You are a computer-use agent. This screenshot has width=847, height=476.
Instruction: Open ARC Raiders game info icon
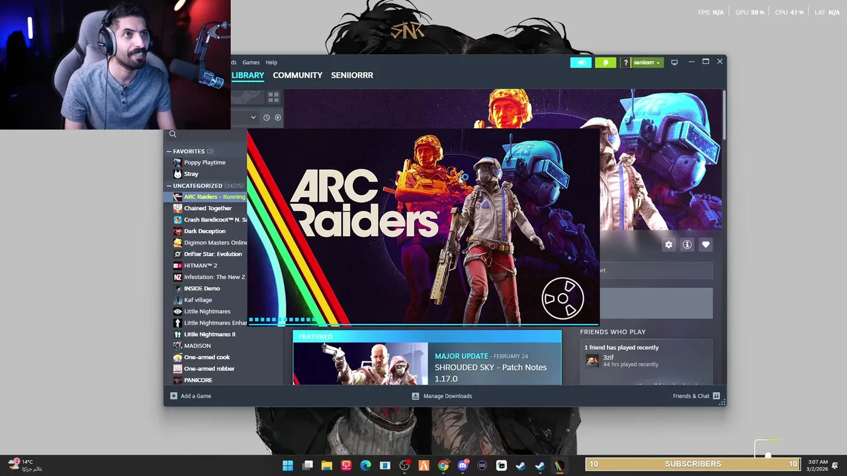687,245
